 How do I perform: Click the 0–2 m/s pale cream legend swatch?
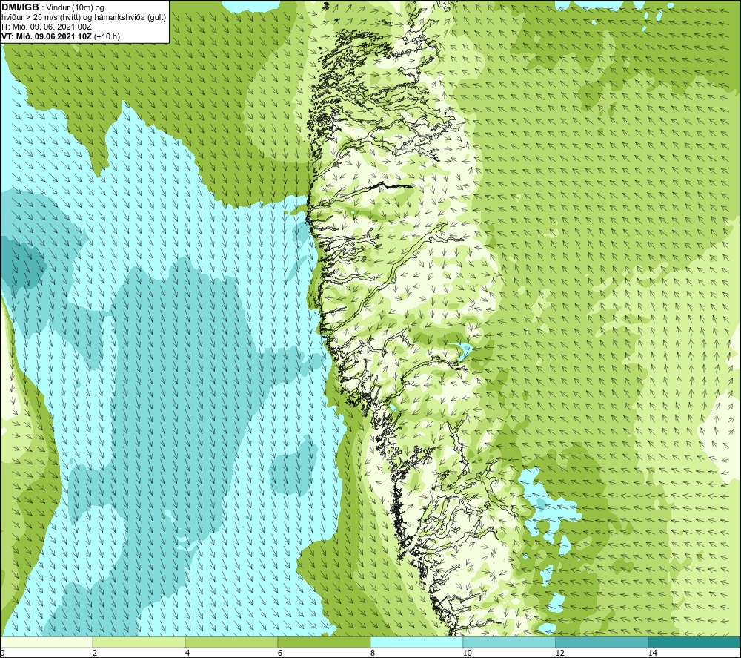tap(46, 642)
